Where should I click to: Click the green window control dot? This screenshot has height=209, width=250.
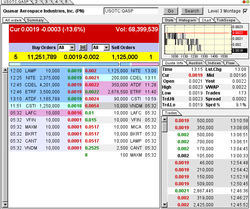click(248, 2)
